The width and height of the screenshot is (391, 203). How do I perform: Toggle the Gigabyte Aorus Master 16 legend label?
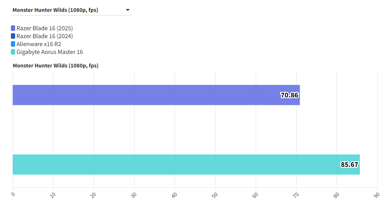[x=49, y=52]
